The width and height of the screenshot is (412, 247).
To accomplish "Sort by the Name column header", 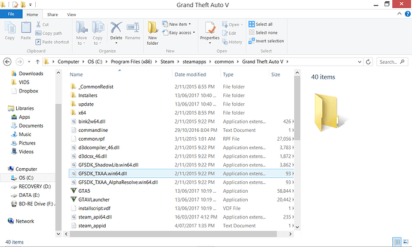I will click(x=76, y=75).
